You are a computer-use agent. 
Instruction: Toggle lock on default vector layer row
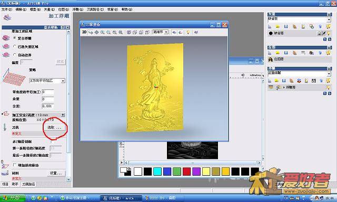pos(319,33)
